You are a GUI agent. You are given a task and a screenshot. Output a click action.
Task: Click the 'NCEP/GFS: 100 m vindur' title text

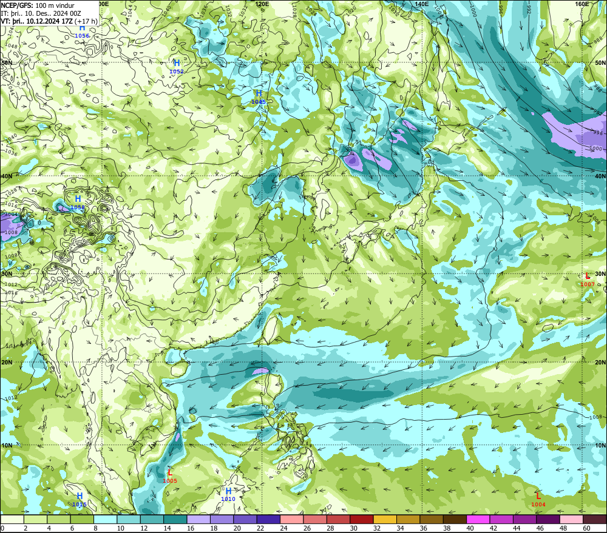38,5
